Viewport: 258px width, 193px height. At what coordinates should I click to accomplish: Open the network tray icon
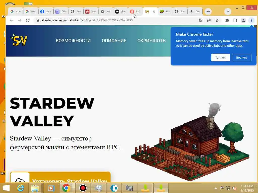(x=228, y=188)
